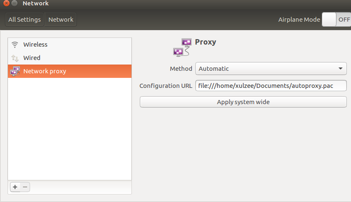The width and height of the screenshot is (351, 202).
Task: Open the proxy Method dropdown
Action: (271, 69)
